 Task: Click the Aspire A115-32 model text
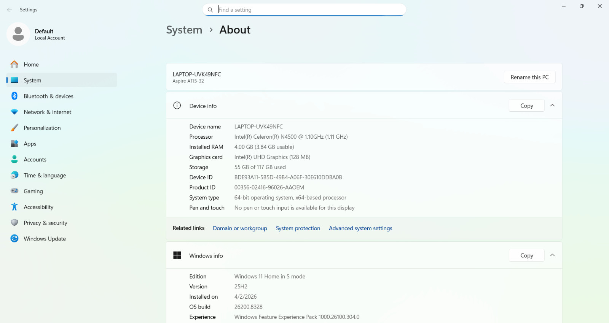pos(188,81)
